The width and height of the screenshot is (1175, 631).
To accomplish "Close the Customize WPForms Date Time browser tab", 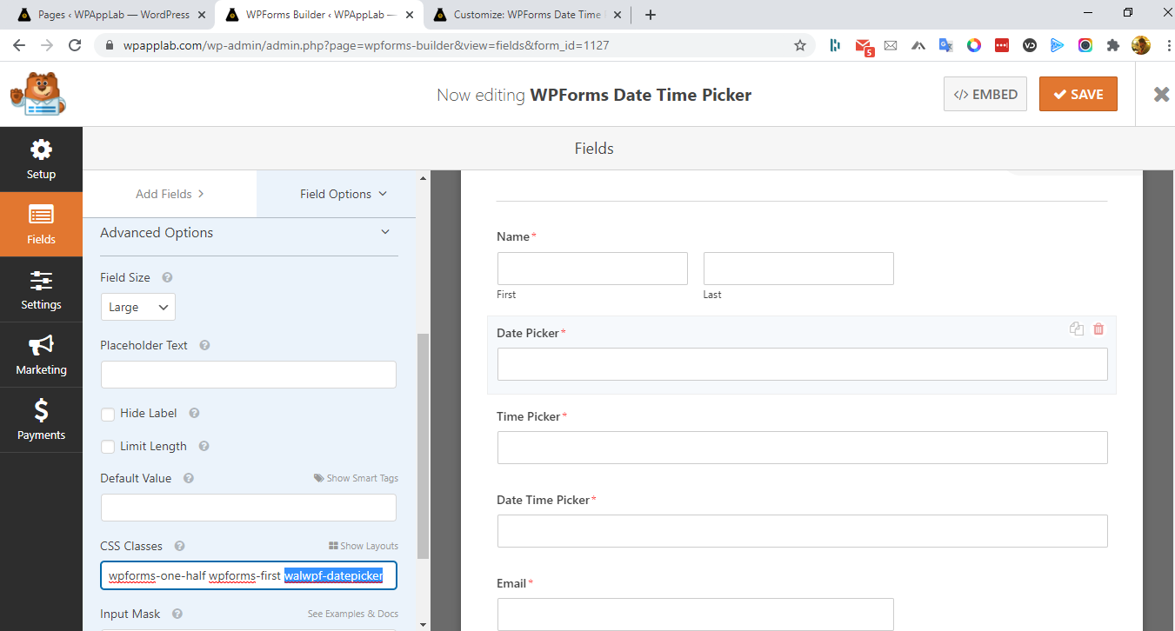I will click(619, 15).
